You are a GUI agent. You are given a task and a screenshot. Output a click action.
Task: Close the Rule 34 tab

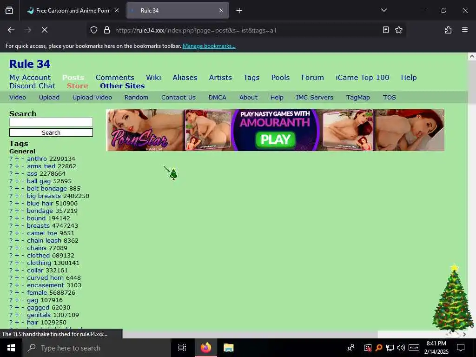coord(221,10)
